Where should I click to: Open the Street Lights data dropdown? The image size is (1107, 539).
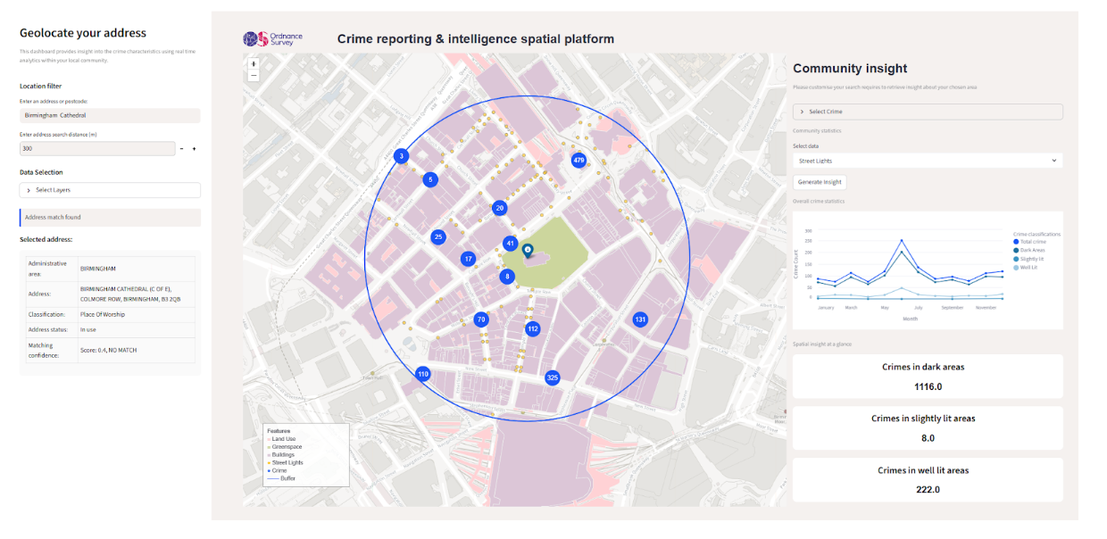(928, 161)
